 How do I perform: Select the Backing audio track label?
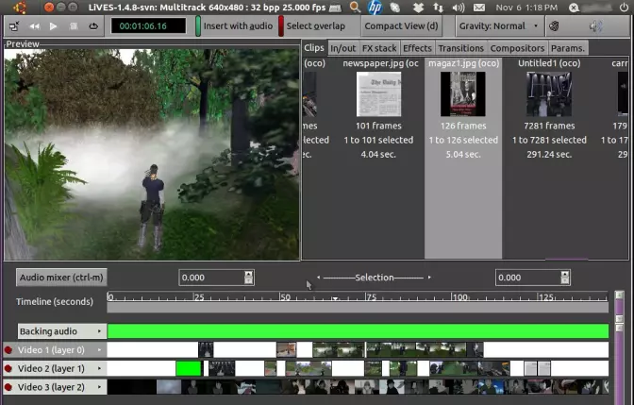click(48, 331)
